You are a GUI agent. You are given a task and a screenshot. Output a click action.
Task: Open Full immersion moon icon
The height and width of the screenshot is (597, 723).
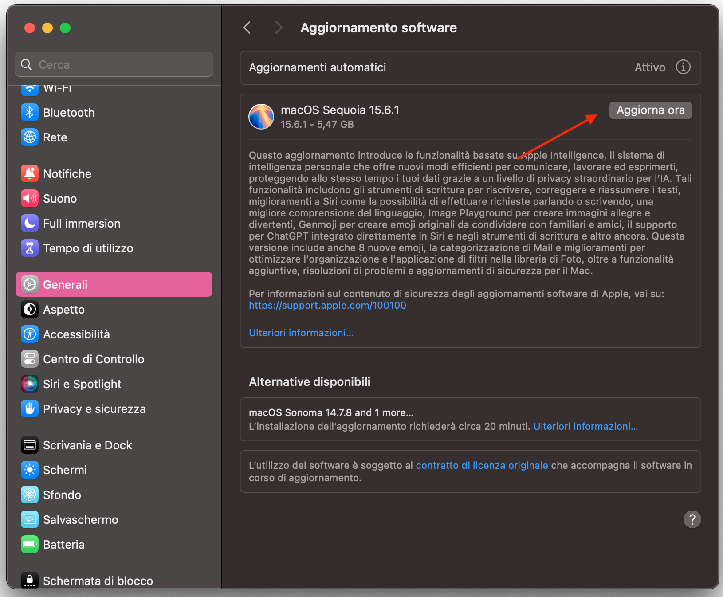(29, 223)
